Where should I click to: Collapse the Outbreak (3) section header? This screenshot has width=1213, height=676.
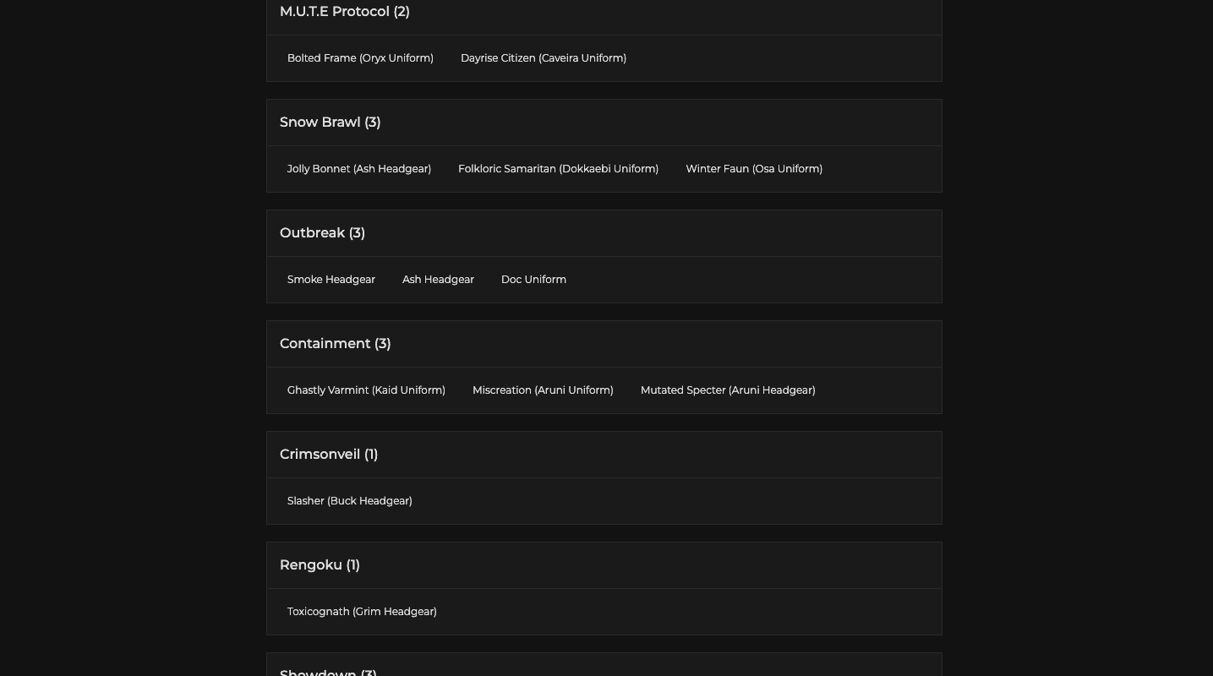[323, 233]
